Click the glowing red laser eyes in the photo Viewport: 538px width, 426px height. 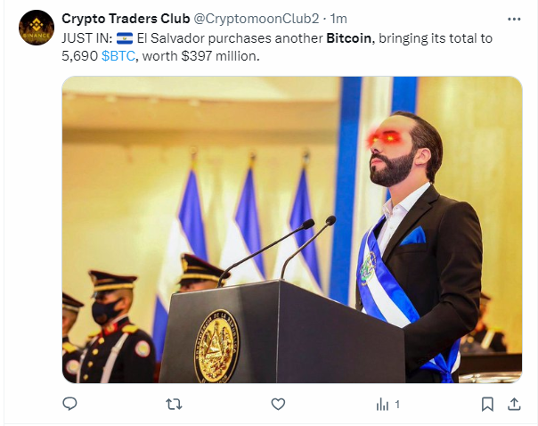385,138
